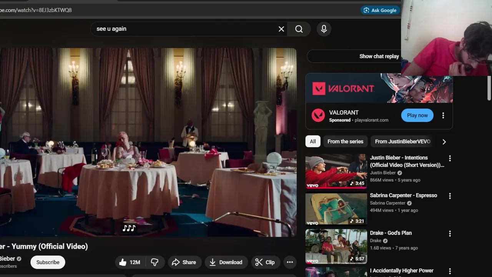Open the Valorant ad options menu
492x277 pixels.
point(443,115)
